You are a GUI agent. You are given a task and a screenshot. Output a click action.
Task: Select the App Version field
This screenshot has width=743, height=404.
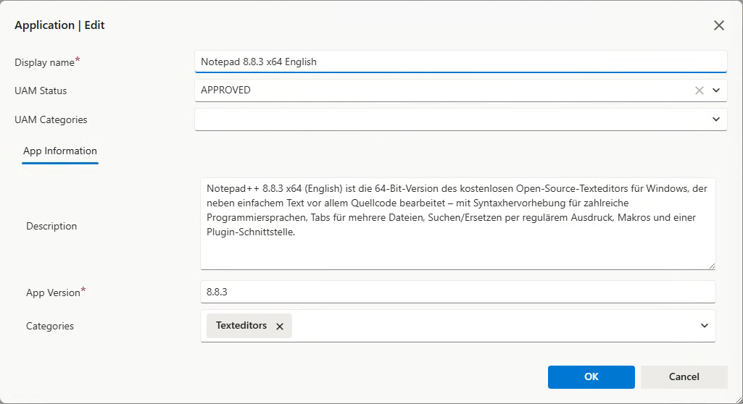tap(457, 292)
